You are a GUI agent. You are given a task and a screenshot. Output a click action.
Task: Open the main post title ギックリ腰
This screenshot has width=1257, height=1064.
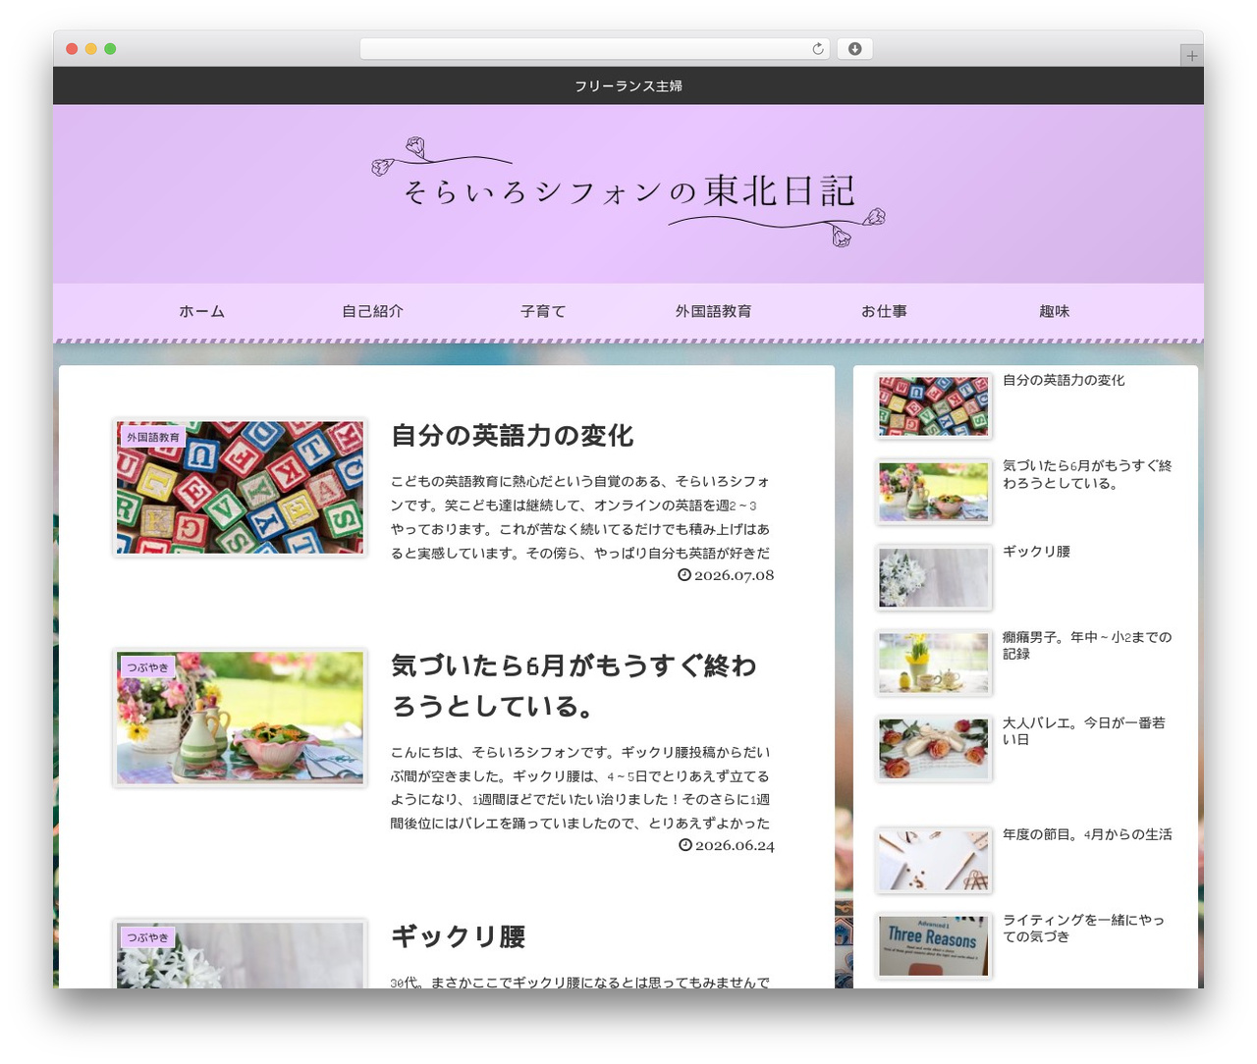pos(458,936)
